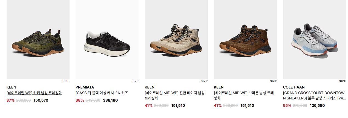Image resolution: width=348 pixels, height=118 pixels.
Task: Show SIZE options under beige KEEN boot
Action: pos(204,81)
